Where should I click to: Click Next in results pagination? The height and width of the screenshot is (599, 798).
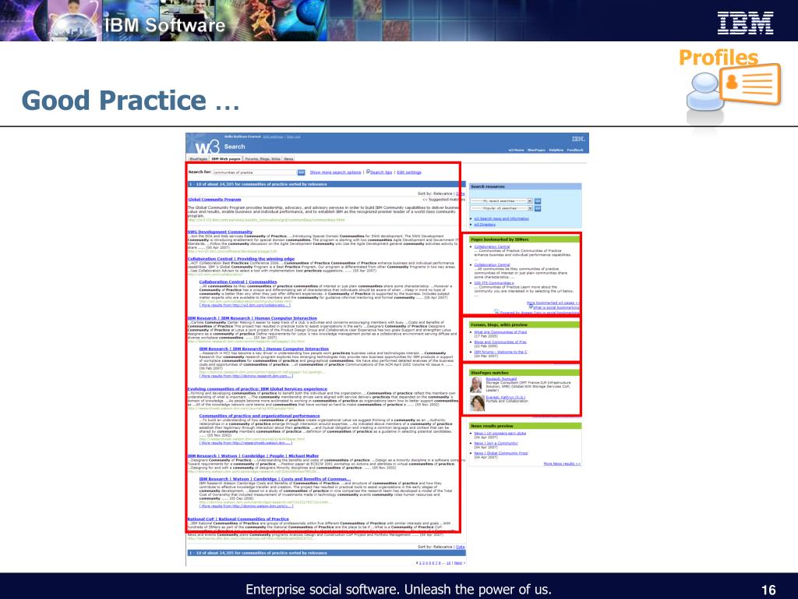[457, 563]
